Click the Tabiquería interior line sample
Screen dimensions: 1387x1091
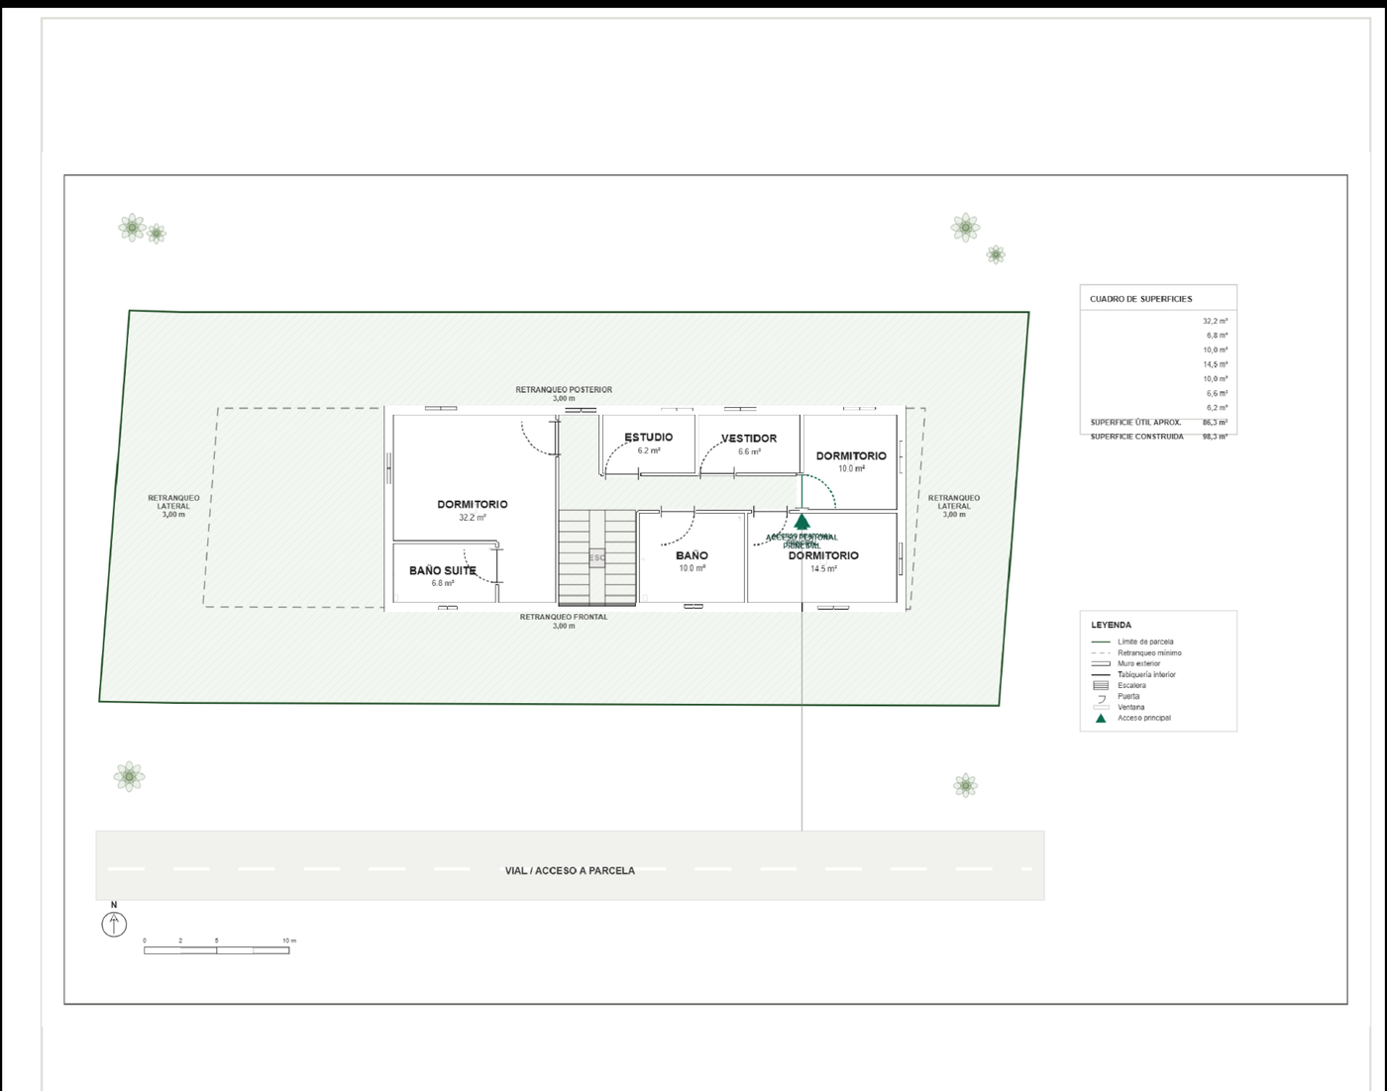point(1101,674)
